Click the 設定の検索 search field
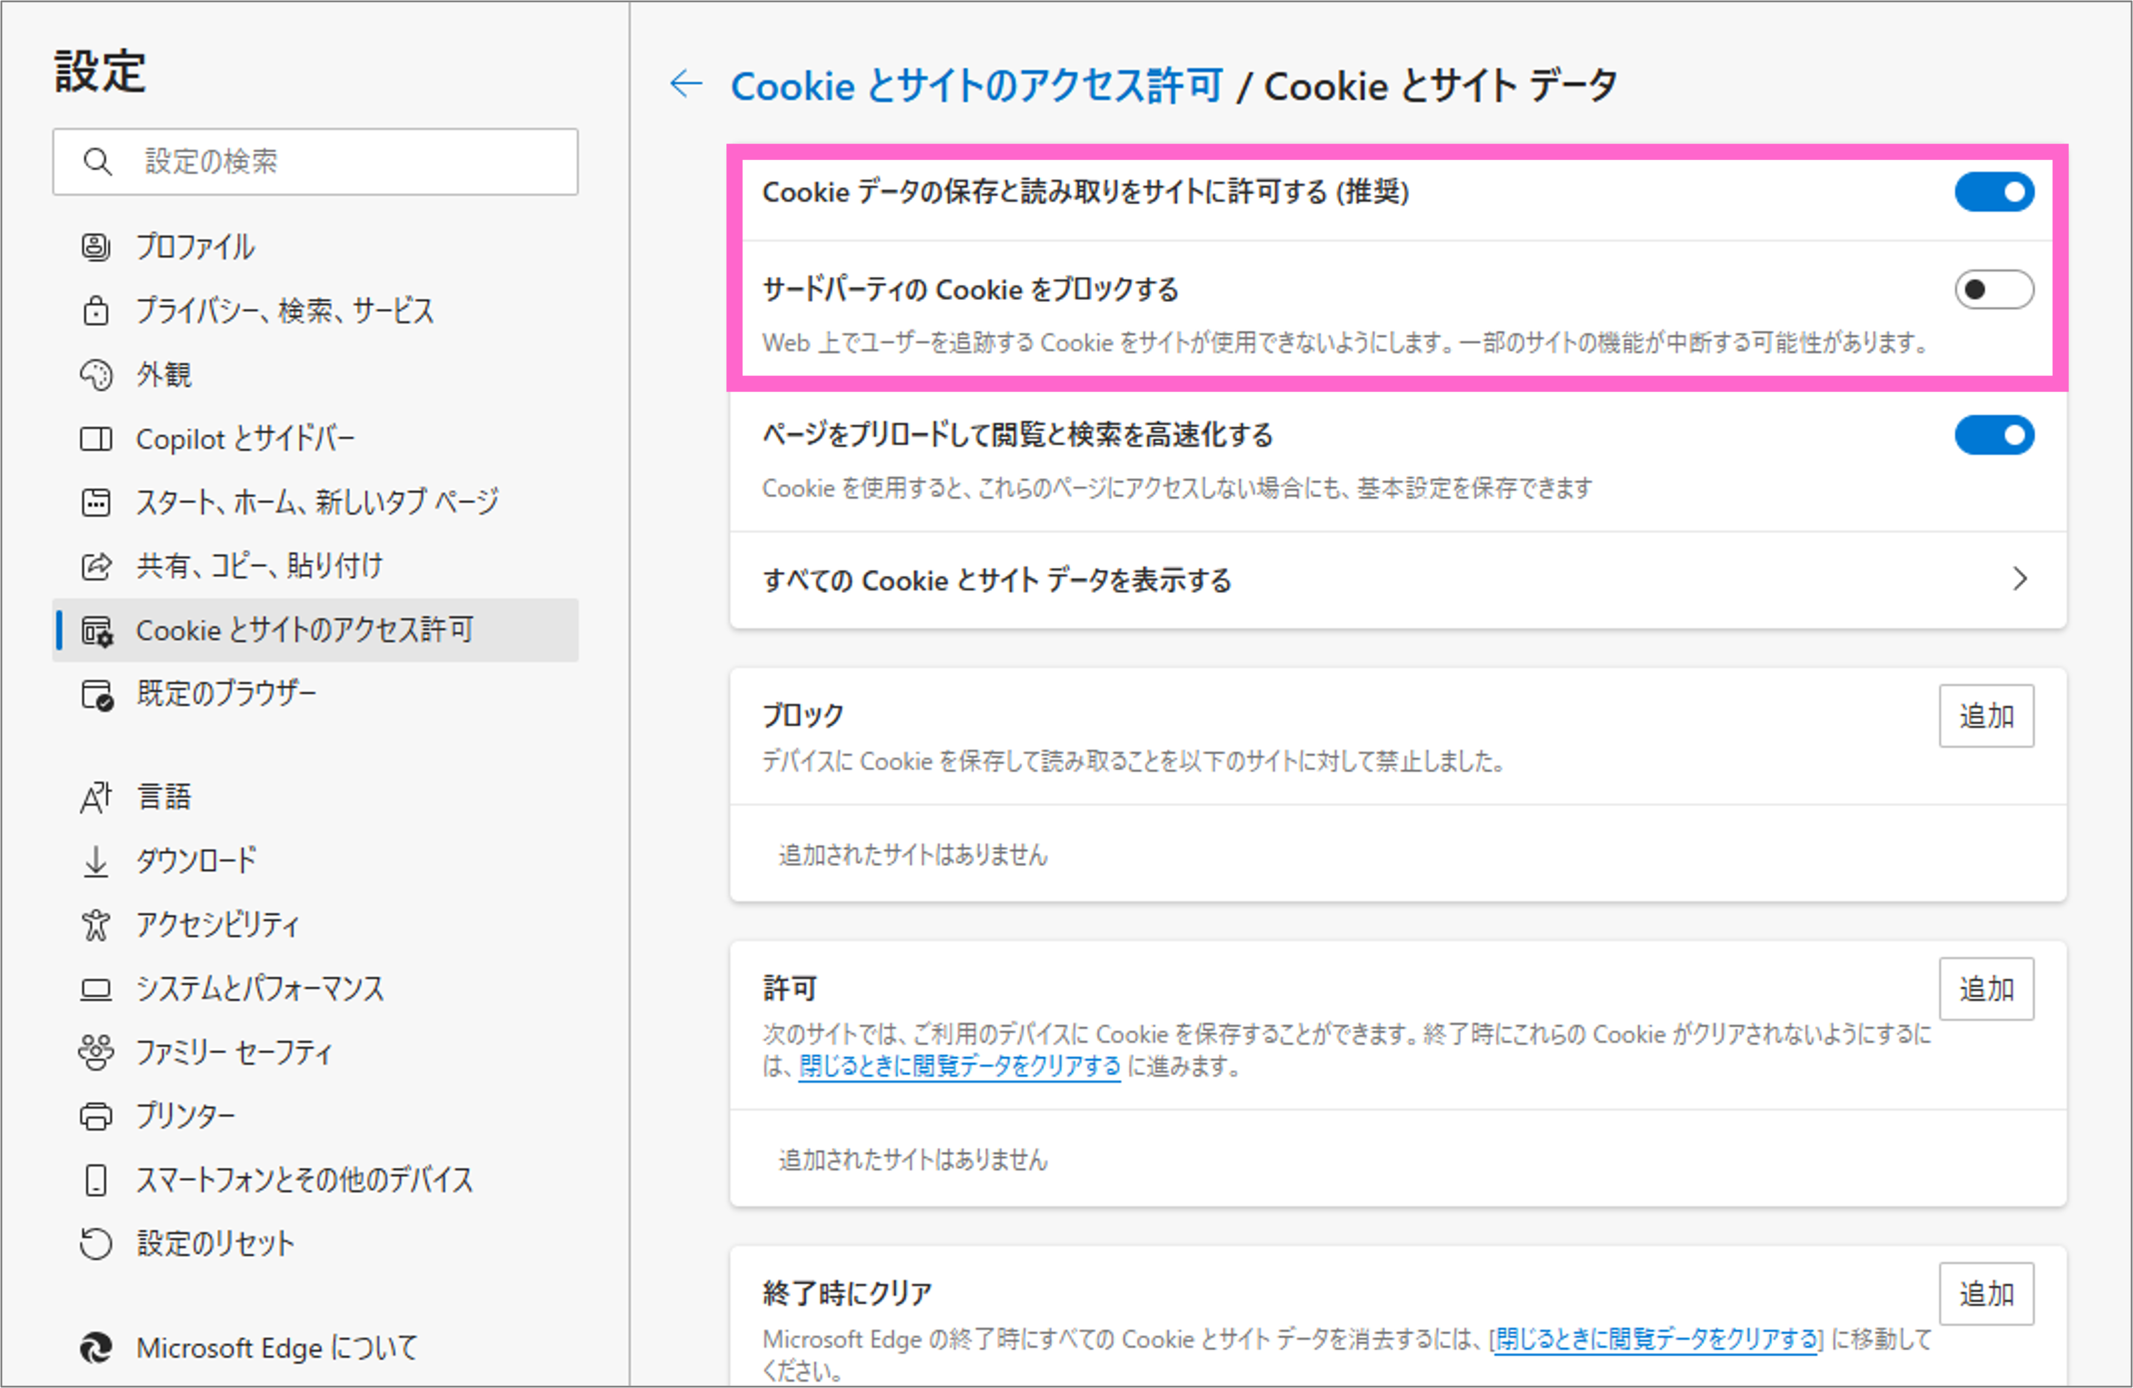 pyautogui.click(x=315, y=162)
